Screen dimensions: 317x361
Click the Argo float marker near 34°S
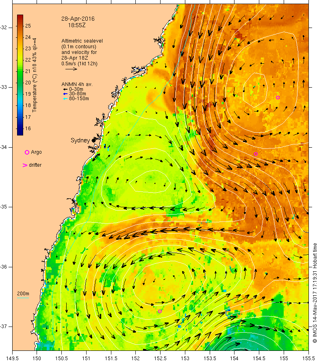(x=256, y=154)
